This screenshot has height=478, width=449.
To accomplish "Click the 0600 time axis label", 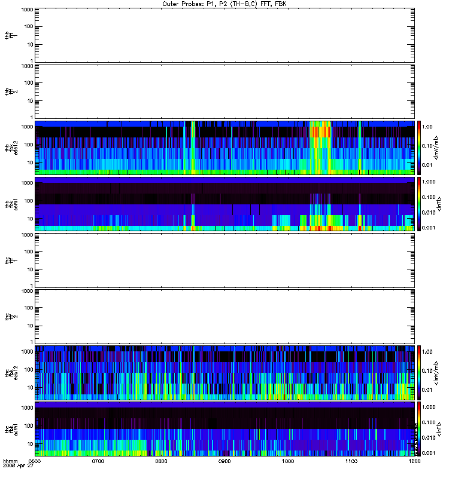I will click(34, 461).
